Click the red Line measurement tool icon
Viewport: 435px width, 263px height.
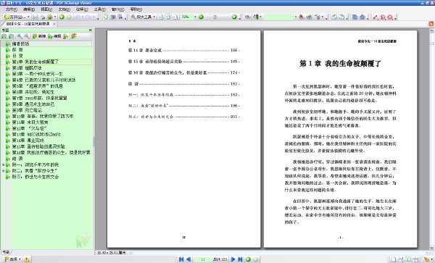(x=375, y=17)
